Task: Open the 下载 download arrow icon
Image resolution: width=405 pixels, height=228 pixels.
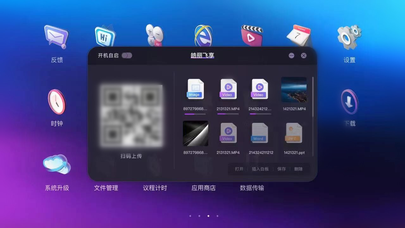Action: pos(349,102)
